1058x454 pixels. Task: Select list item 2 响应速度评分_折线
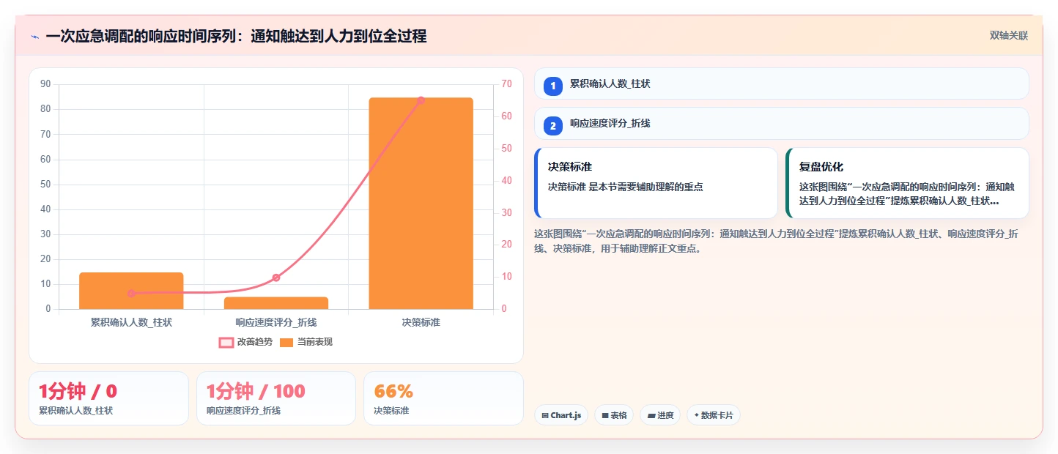[x=781, y=123]
